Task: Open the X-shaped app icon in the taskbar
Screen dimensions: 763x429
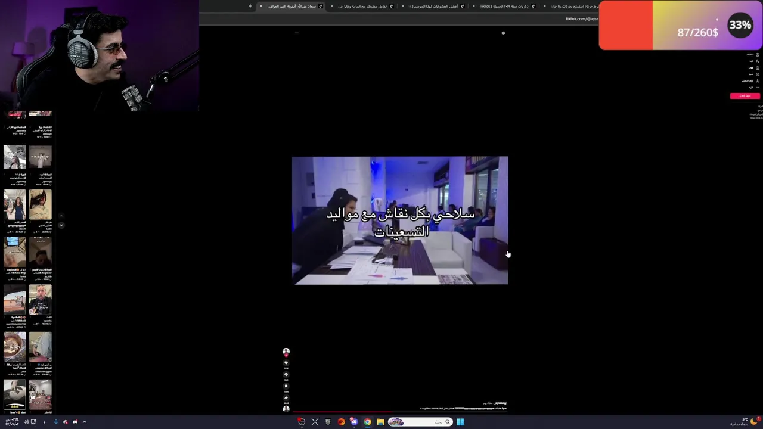Action: pos(315,422)
